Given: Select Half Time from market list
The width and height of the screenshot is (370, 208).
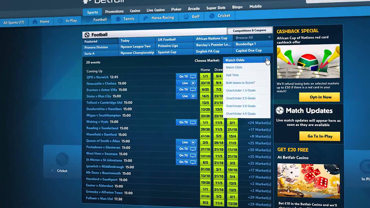Looking at the screenshot, I should (x=232, y=75).
